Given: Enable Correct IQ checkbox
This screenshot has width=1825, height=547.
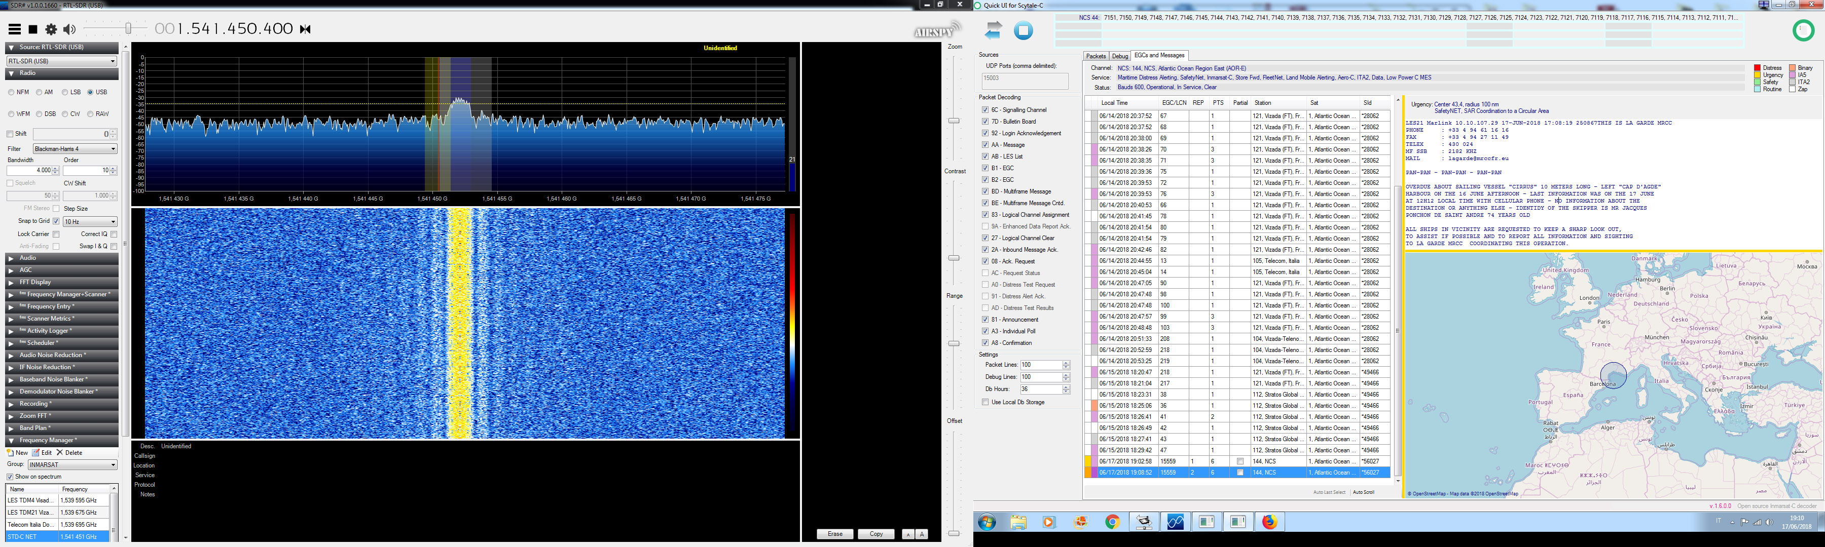Looking at the screenshot, I should 114,234.
